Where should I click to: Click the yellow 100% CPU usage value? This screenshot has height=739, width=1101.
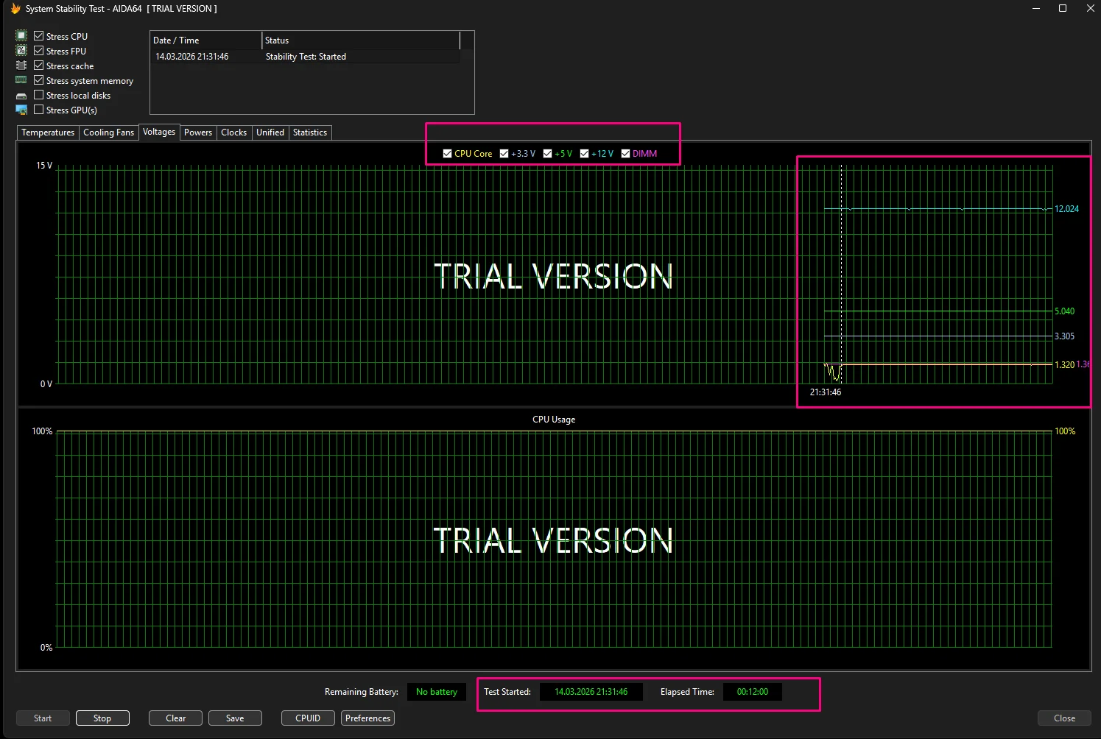click(x=1065, y=431)
